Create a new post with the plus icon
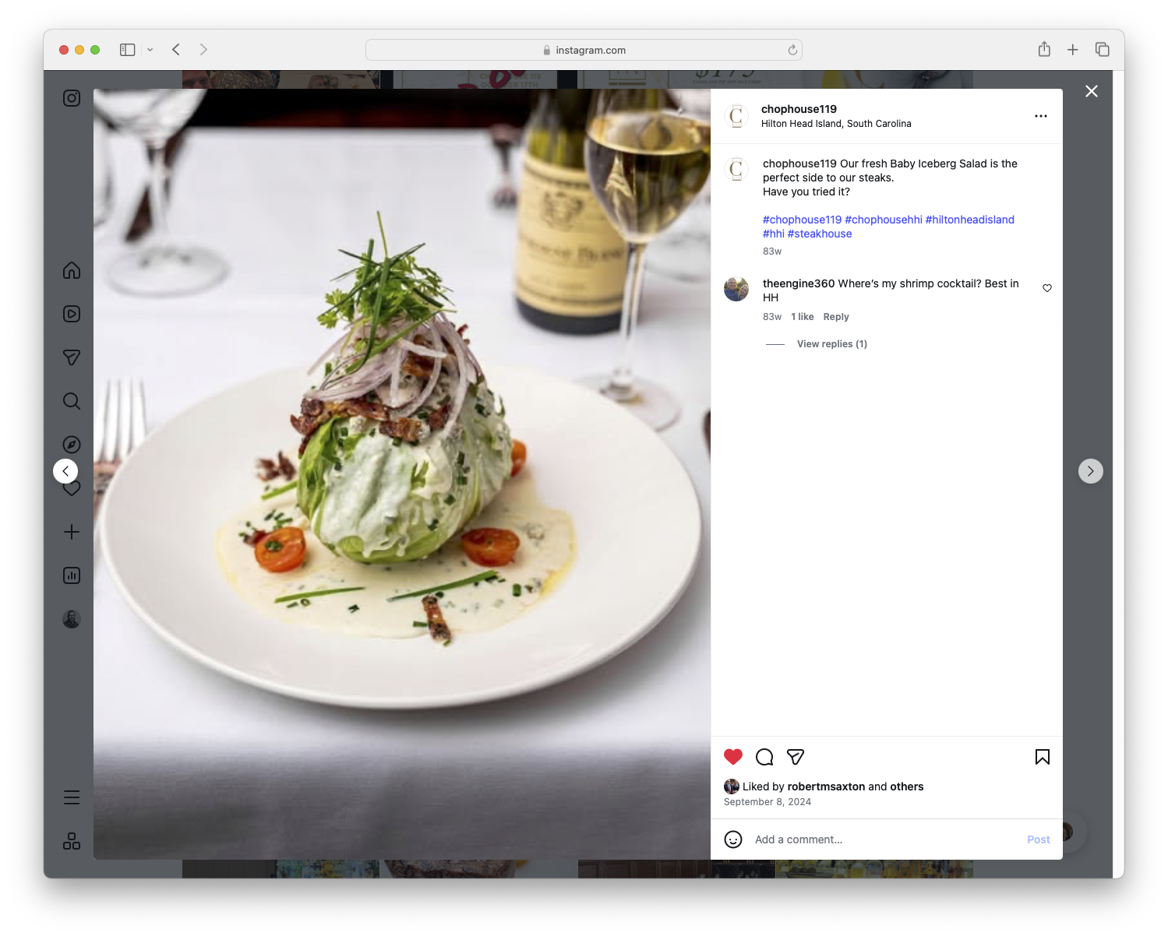The width and height of the screenshot is (1168, 936). 71,532
